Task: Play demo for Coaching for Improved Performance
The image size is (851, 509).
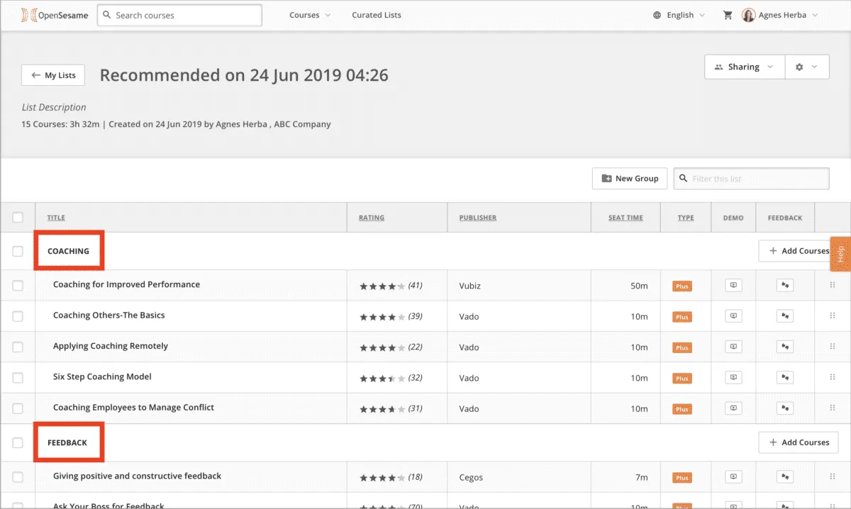Action: (x=733, y=286)
